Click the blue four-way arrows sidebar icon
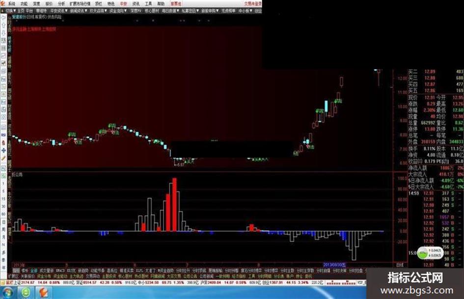464x299 pixels. (x=3, y=150)
